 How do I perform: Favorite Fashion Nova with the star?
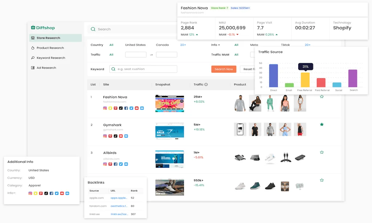[x=322, y=96]
